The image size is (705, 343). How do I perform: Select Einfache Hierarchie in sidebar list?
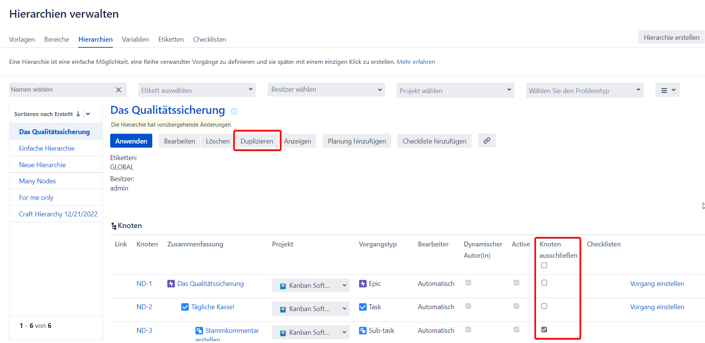pyautogui.click(x=47, y=148)
